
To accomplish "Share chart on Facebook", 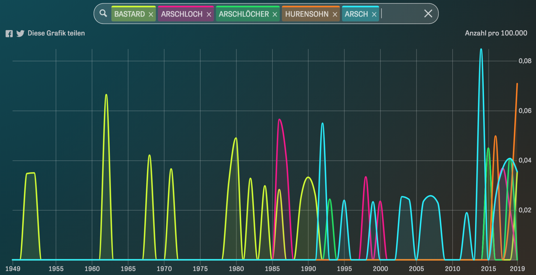I will pos(9,34).
